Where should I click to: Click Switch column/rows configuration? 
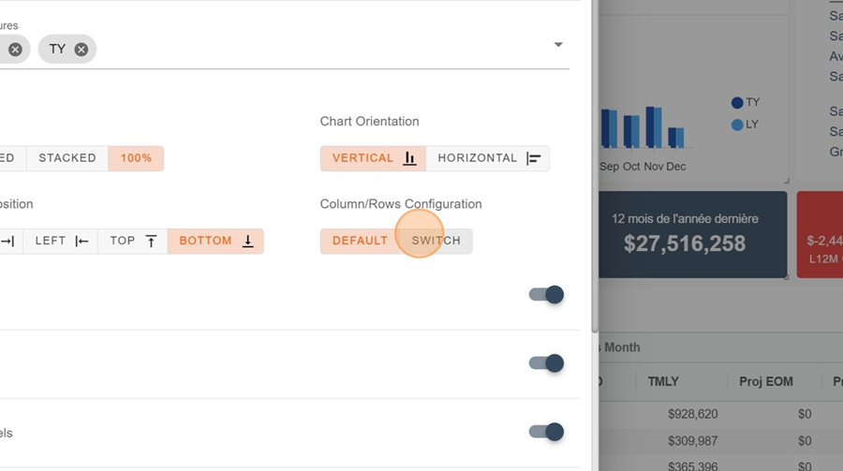pos(436,241)
